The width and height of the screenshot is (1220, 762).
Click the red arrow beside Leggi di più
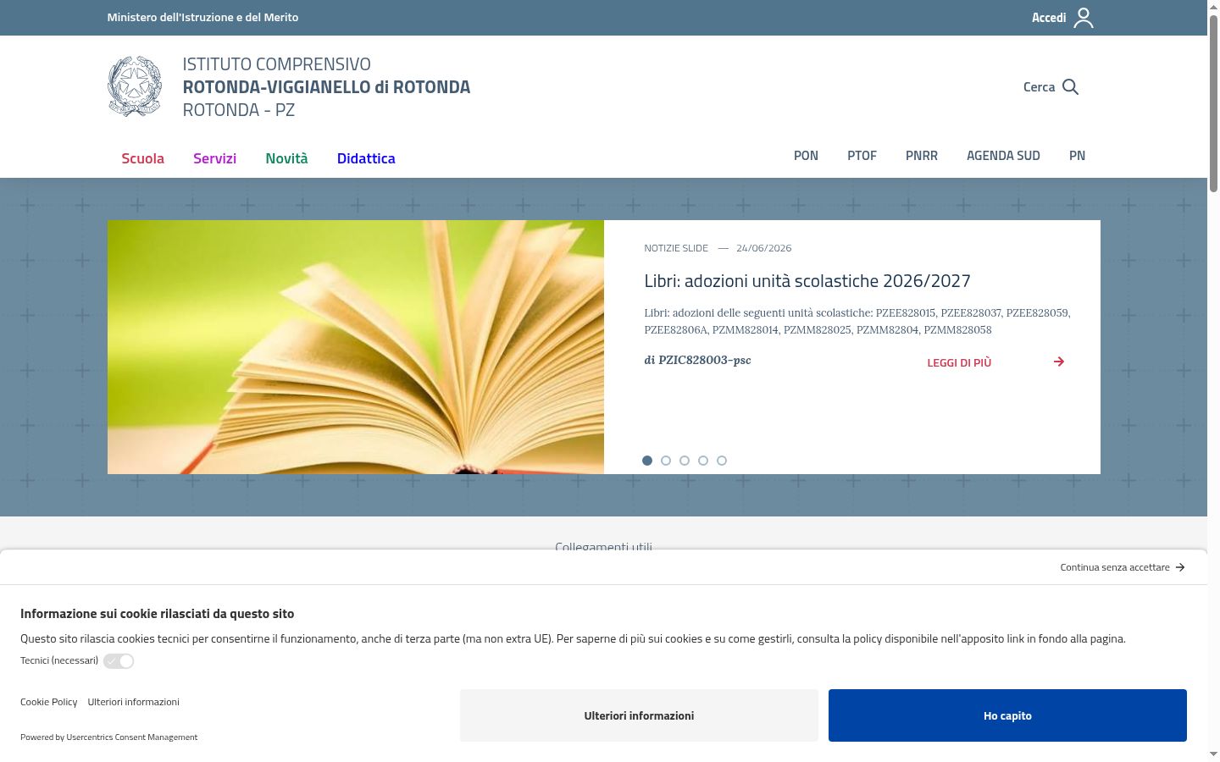[1059, 362]
